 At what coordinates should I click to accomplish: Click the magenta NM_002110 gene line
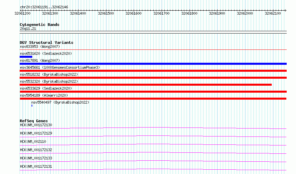153,144
